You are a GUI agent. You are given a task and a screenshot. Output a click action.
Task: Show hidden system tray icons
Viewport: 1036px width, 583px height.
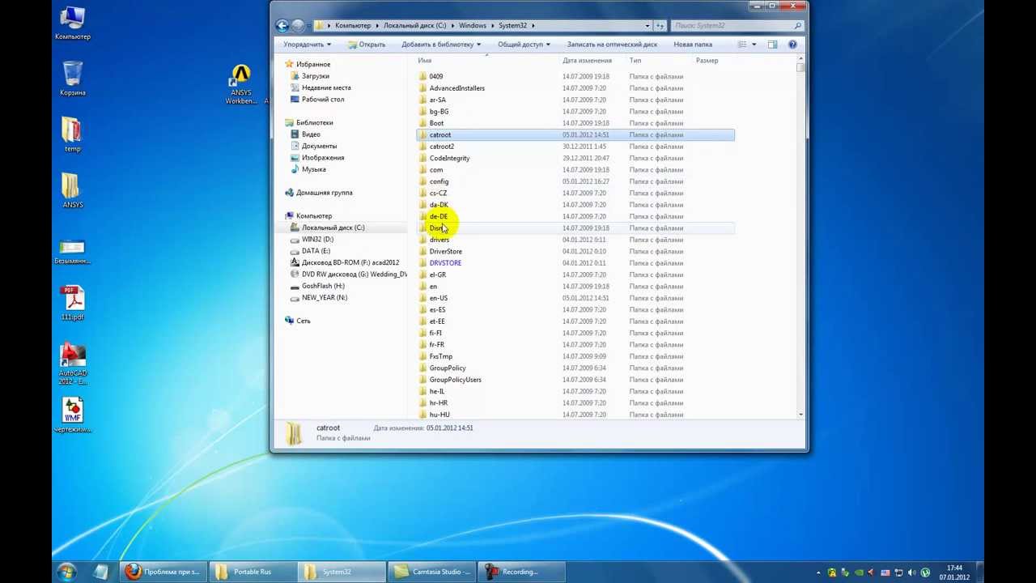818,572
